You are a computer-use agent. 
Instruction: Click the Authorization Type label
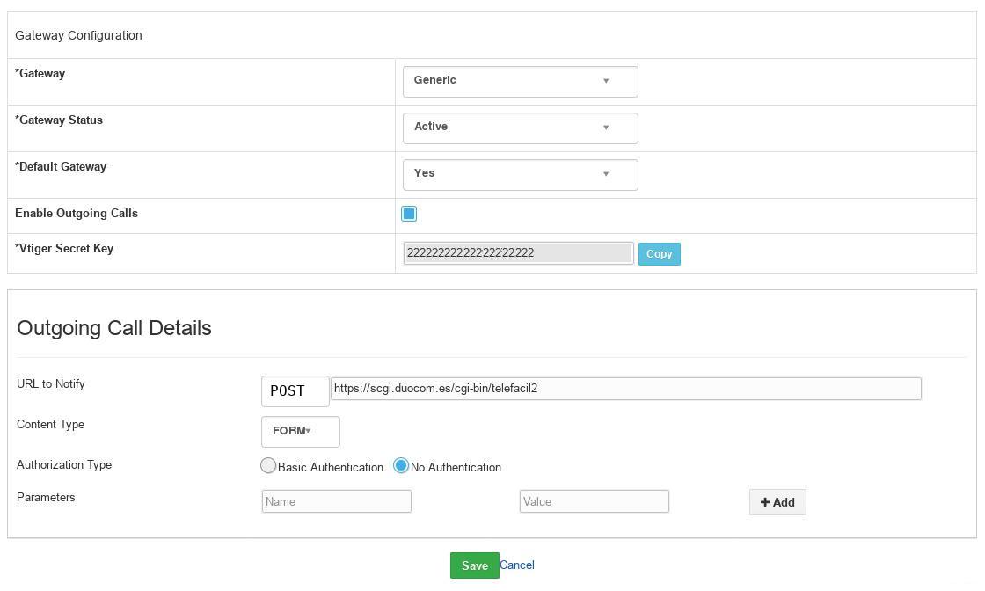[64, 465]
